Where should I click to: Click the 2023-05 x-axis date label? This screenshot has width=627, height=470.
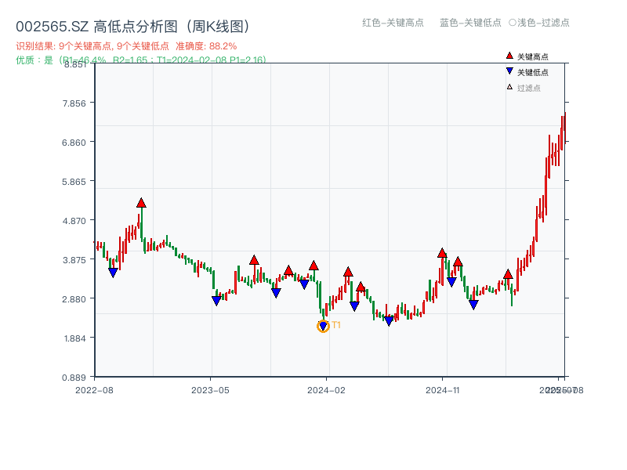pos(210,390)
